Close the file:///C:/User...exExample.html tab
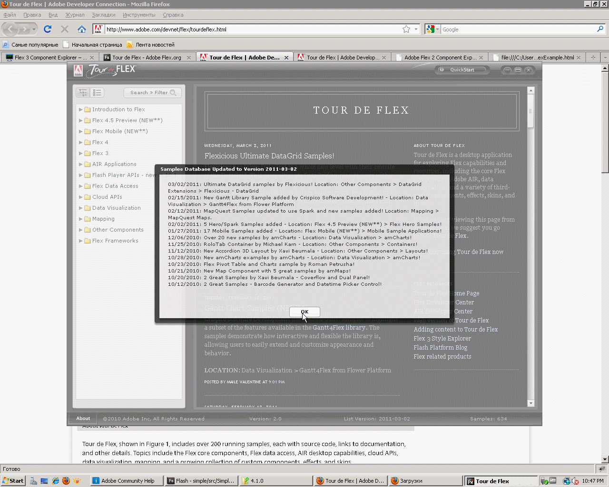The width and height of the screenshot is (609, 487). (x=579, y=58)
